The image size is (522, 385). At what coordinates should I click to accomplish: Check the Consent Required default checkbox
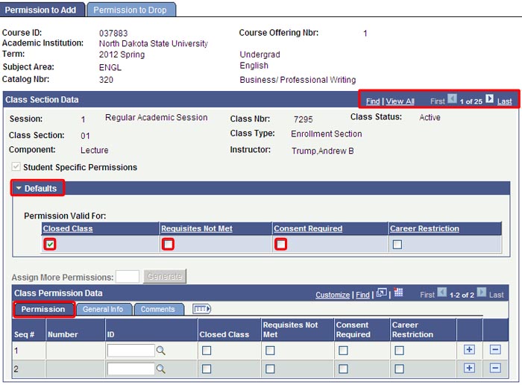pos(281,244)
